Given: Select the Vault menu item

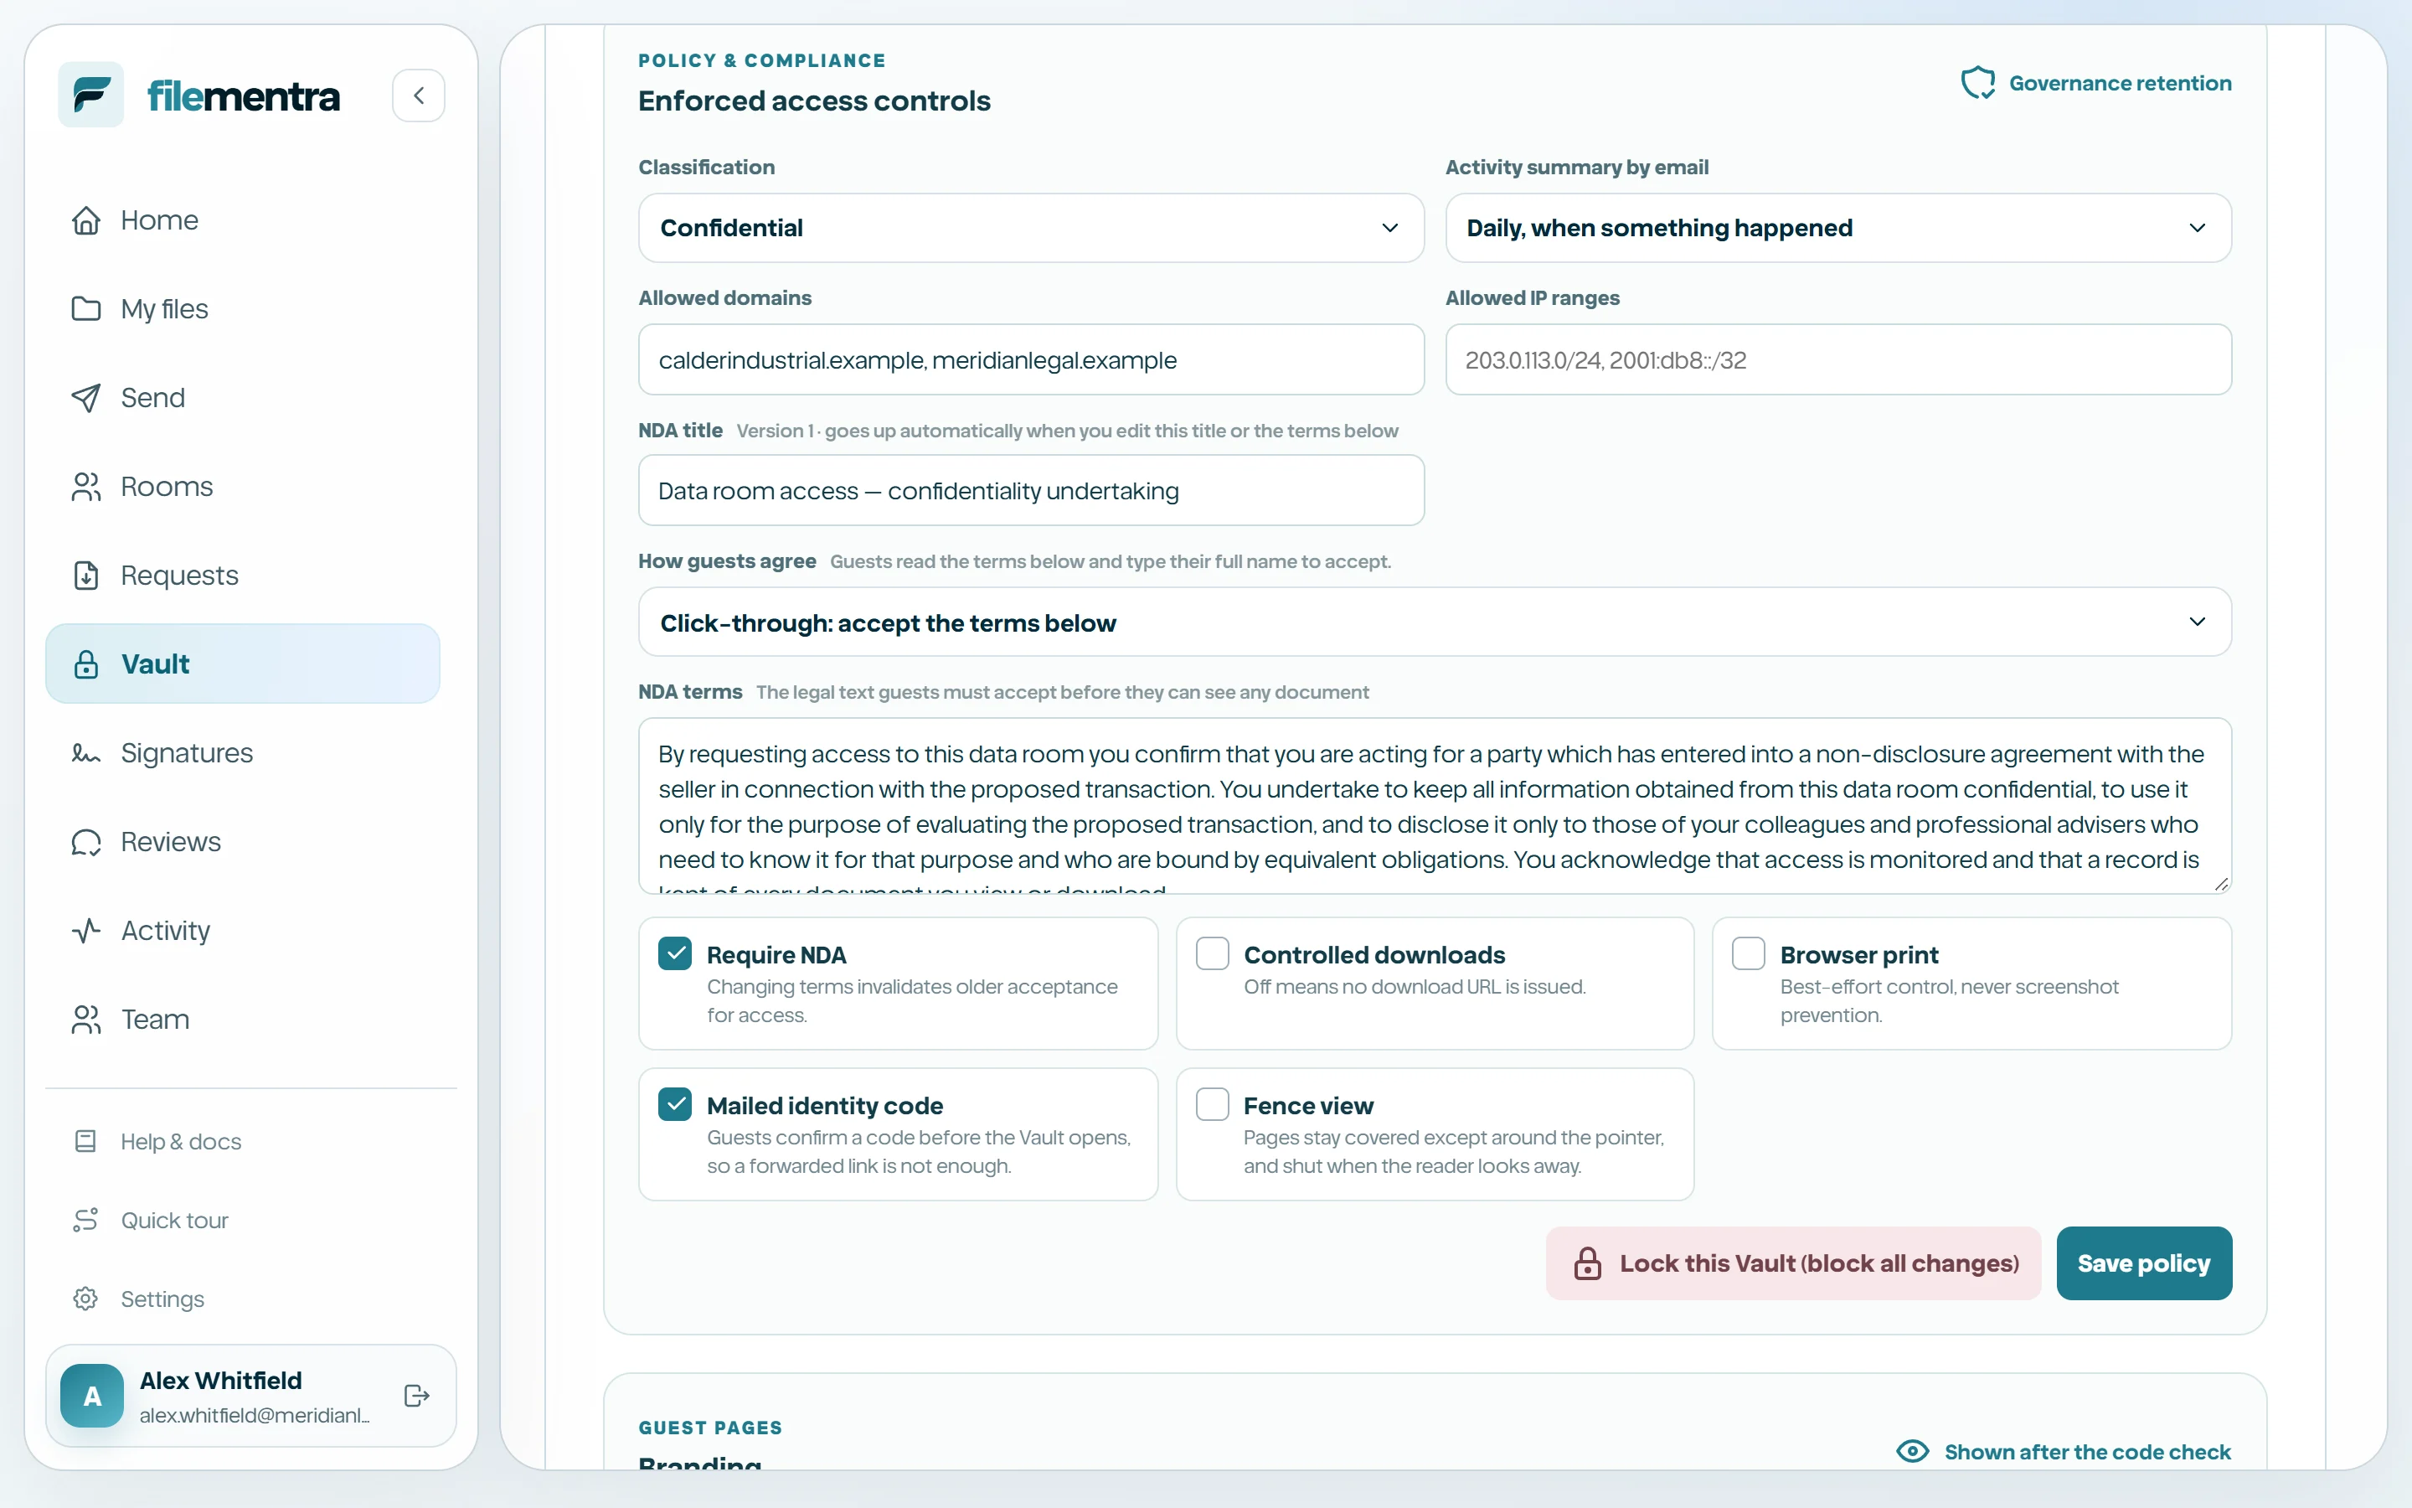Looking at the screenshot, I should 242,664.
